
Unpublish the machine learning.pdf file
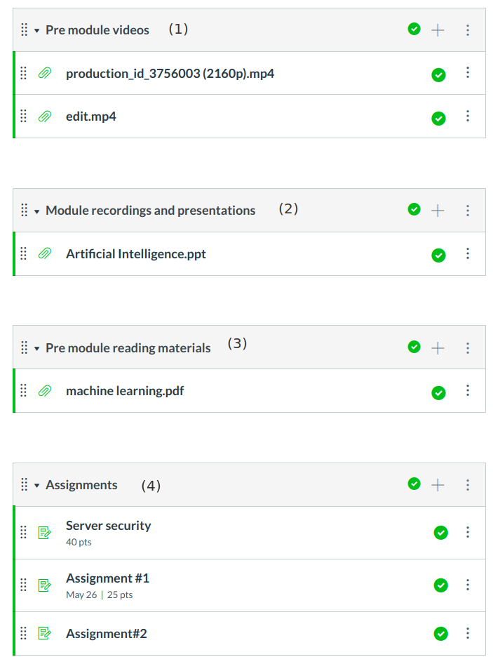[439, 392]
